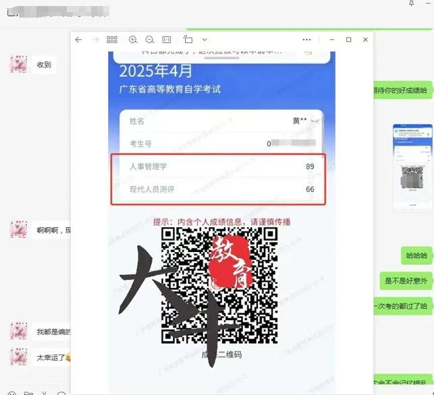
Task: Toggle the eye icon beside name 黄**
Action: tap(315, 121)
